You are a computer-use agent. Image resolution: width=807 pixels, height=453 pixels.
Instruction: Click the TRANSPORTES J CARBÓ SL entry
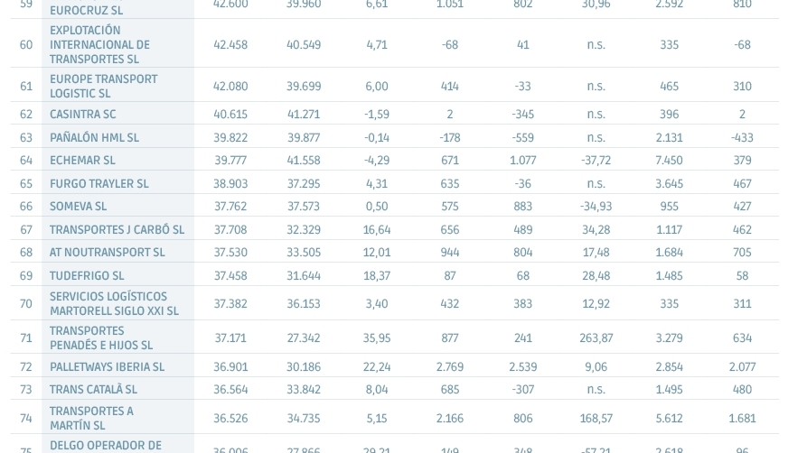[x=117, y=230]
